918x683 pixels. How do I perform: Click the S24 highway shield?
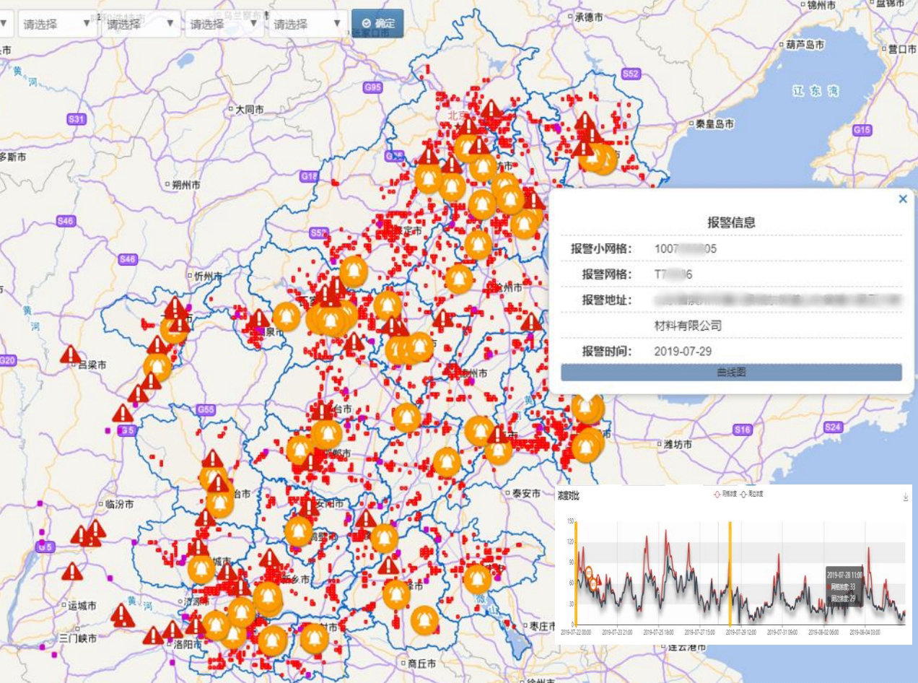[x=833, y=427]
